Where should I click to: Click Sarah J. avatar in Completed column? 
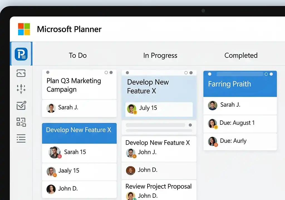(x=213, y=106)
